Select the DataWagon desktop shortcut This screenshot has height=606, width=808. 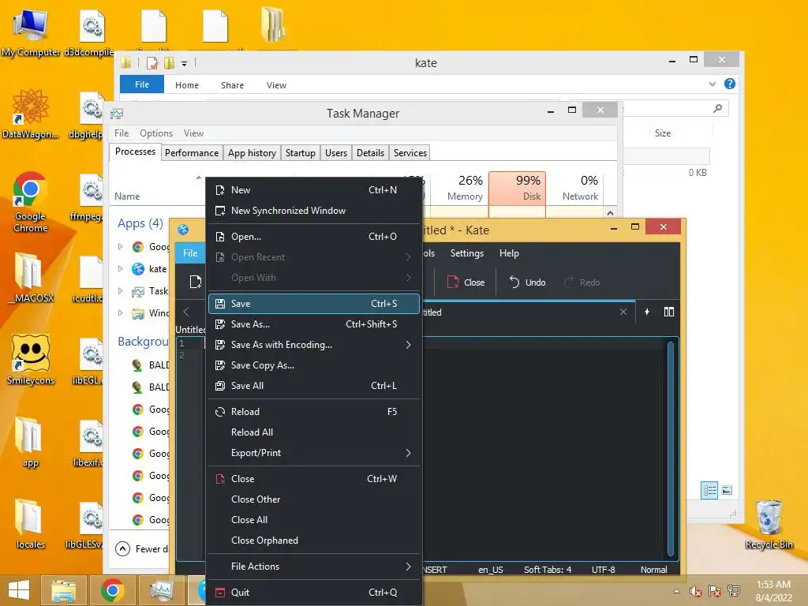point(31,114)
